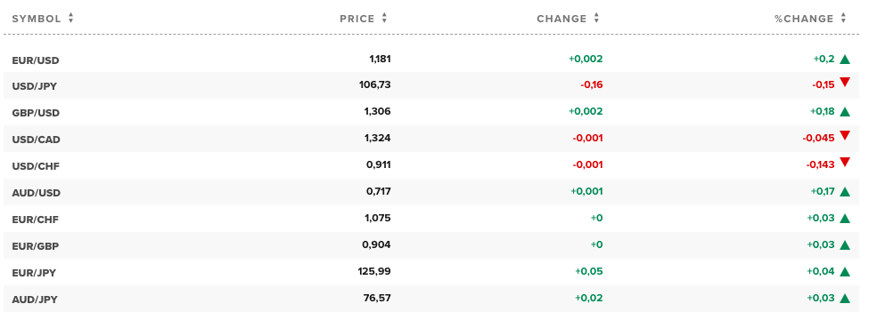Open the USD/JPY symbol link
The width and height of the screenshot is (869, 320).
35,86
